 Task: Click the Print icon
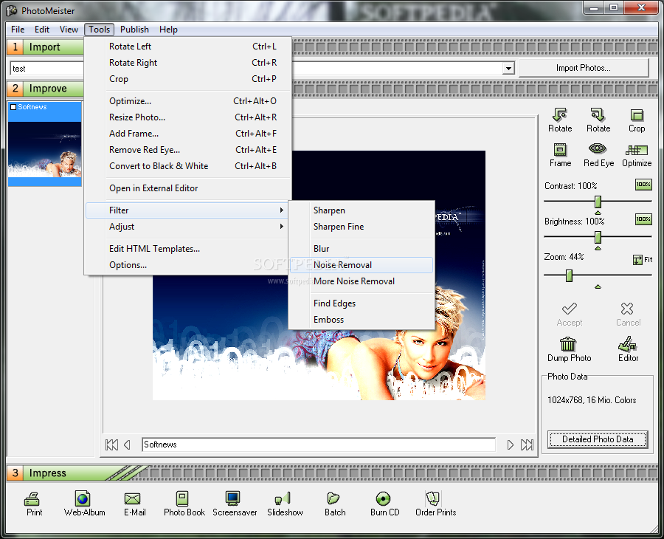[x=32, y=499]
